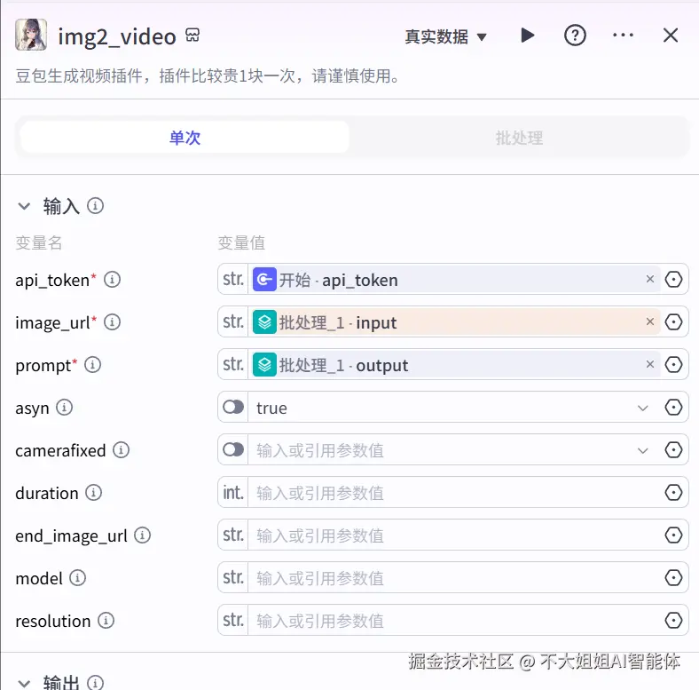Screen dimensions: 699x690
Task: Click variable reference icon for prompt row
Action: [673, 365]
